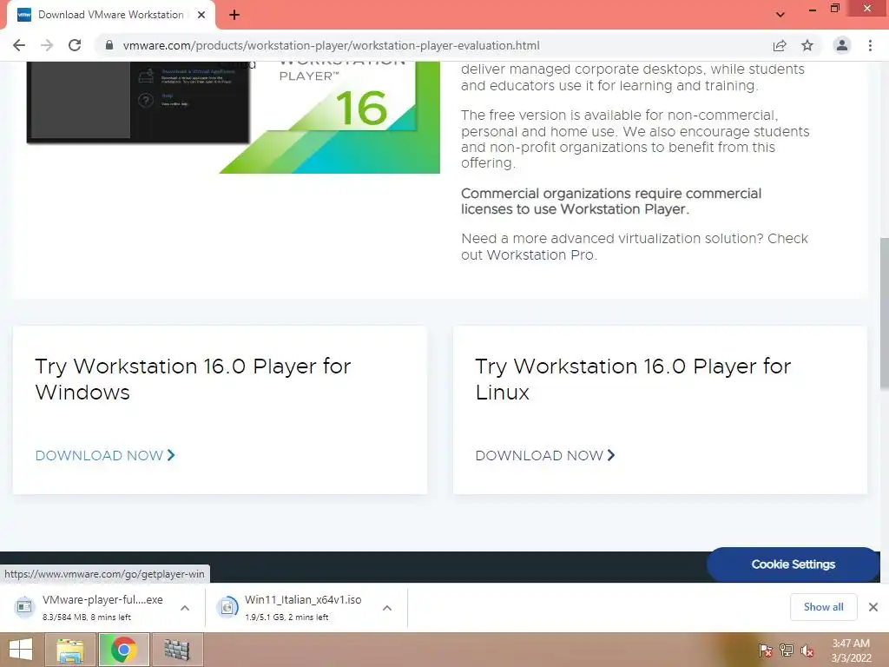Click the muted volume tray icon
Viewport: 889px width, 667px height.
point(807,650)
